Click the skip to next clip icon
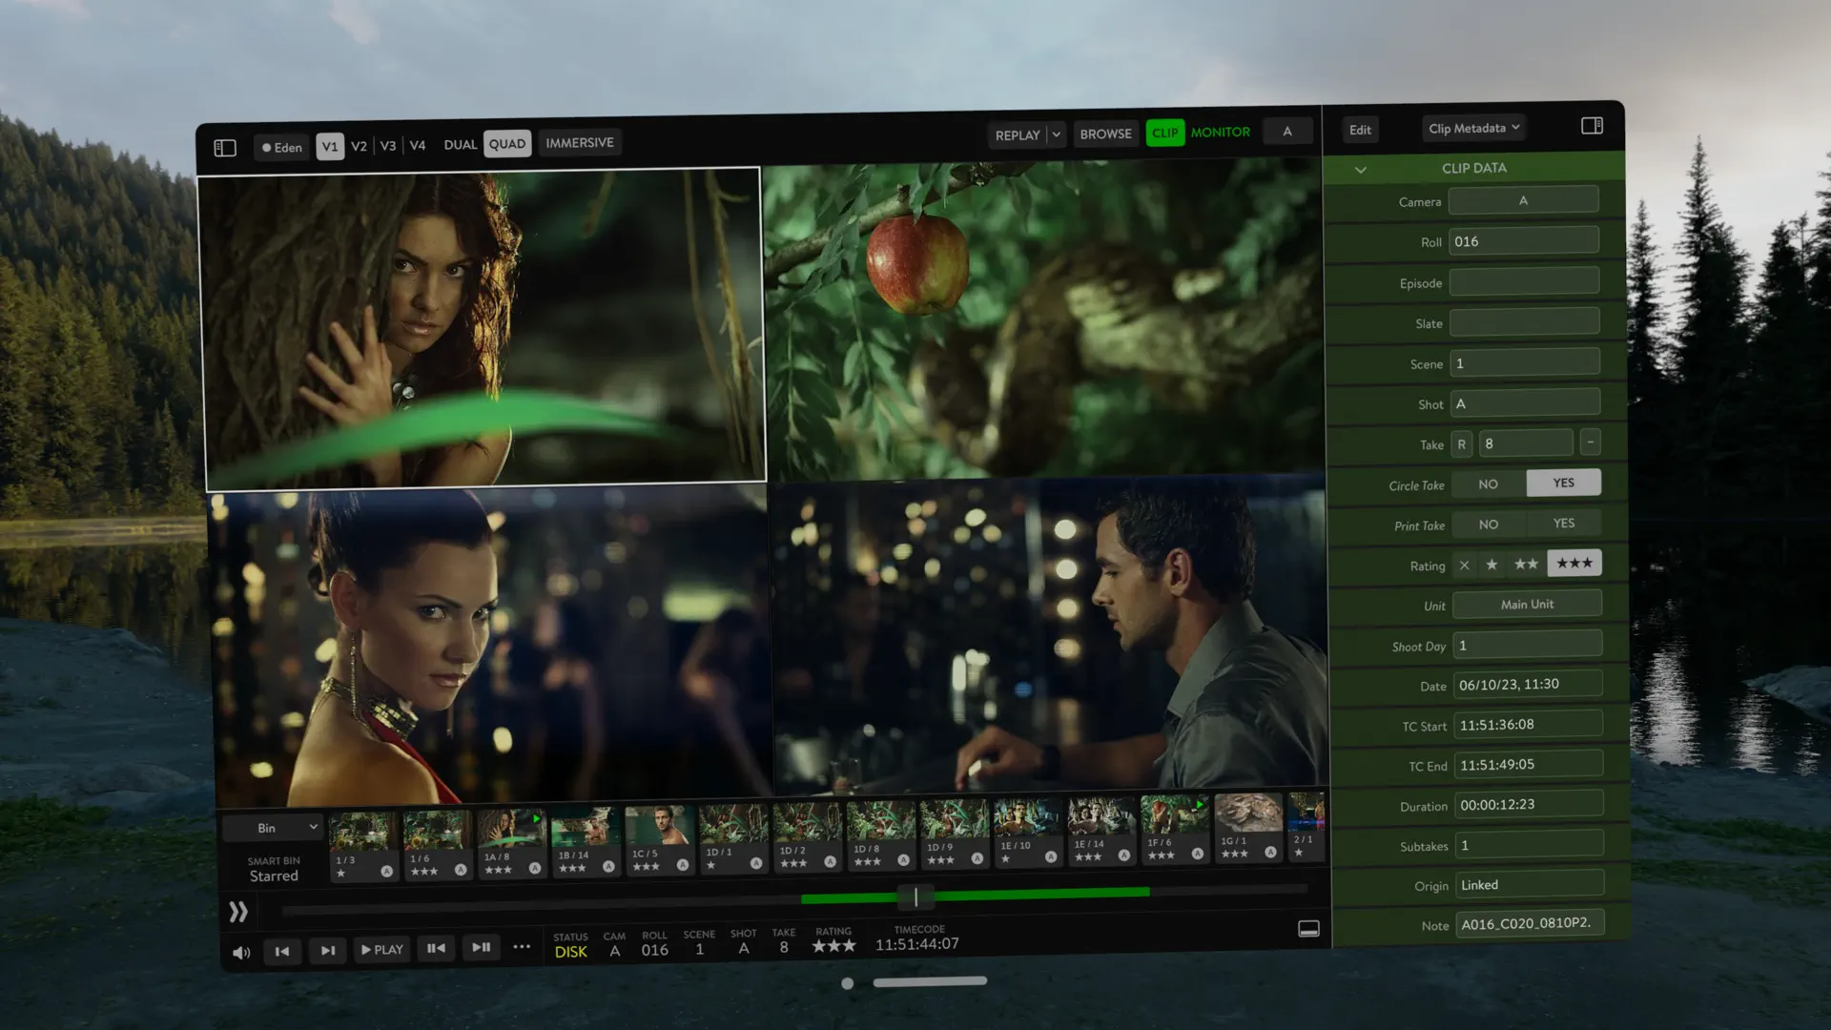Viewport: 1831px width, 1030px height. tap(327, 950)
